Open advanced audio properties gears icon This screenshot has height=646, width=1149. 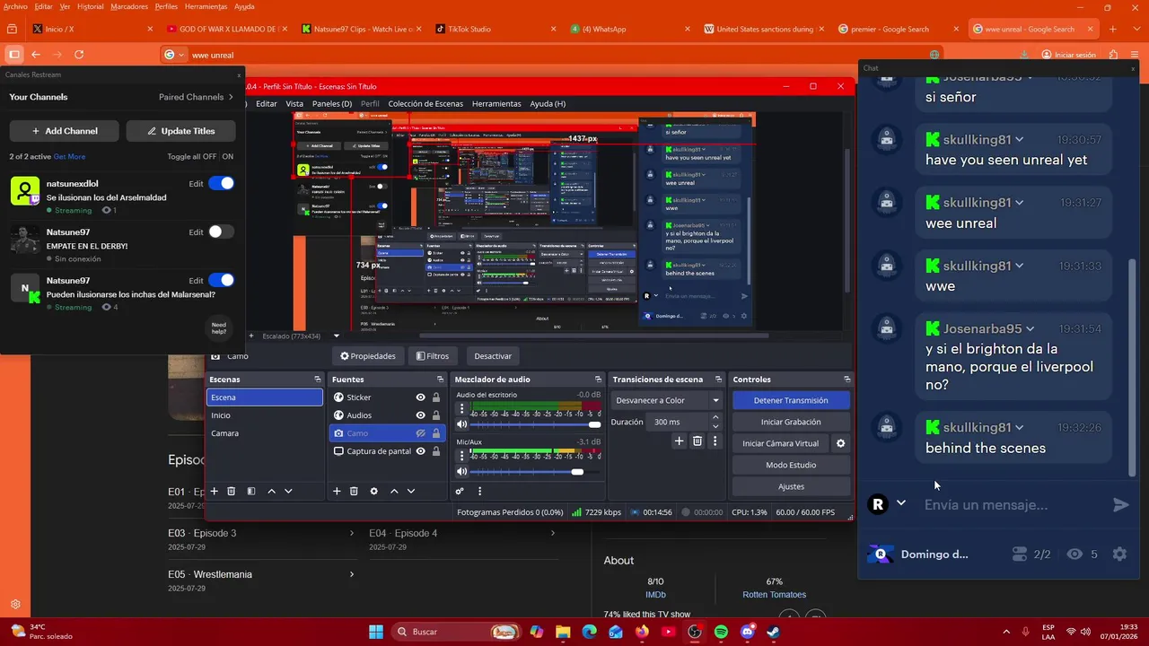[460, 491]
